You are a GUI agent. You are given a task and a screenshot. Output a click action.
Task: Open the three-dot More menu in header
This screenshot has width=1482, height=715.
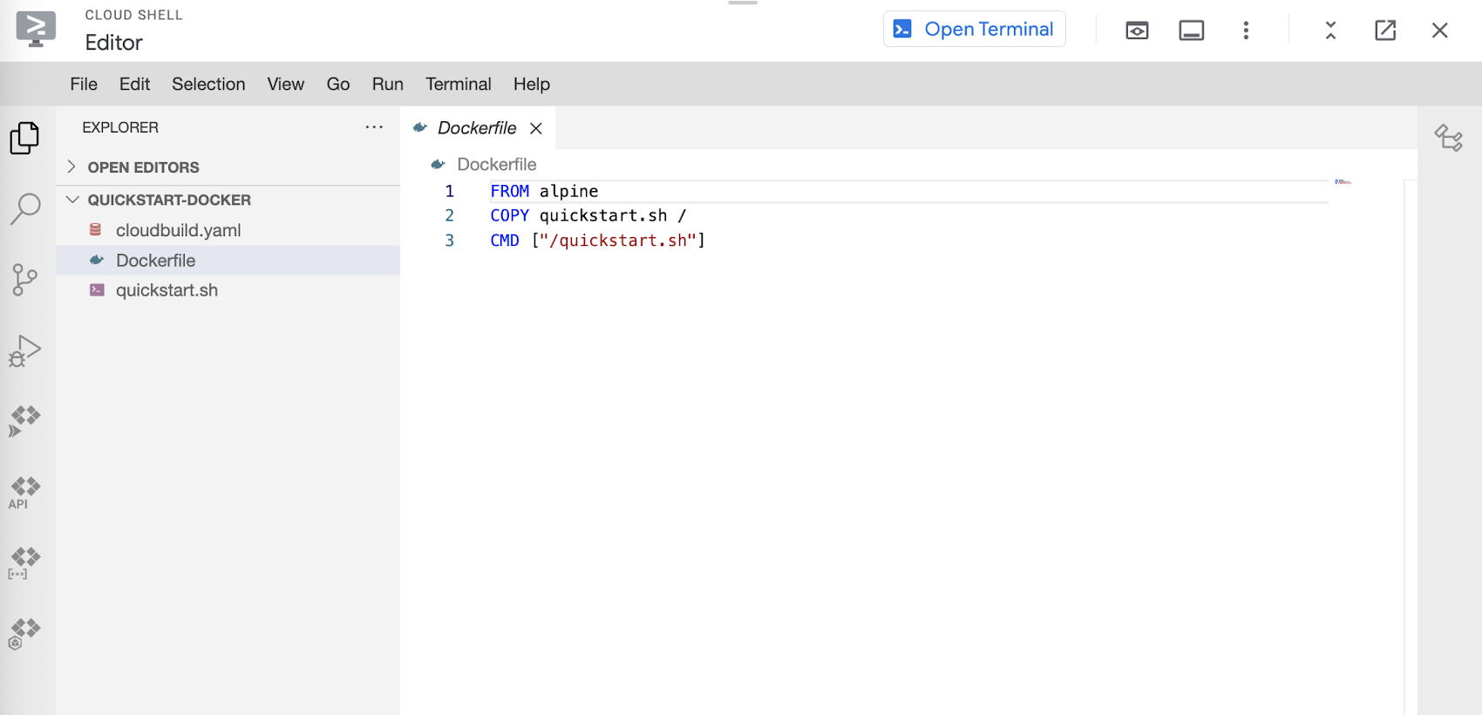click(1246, 31)
